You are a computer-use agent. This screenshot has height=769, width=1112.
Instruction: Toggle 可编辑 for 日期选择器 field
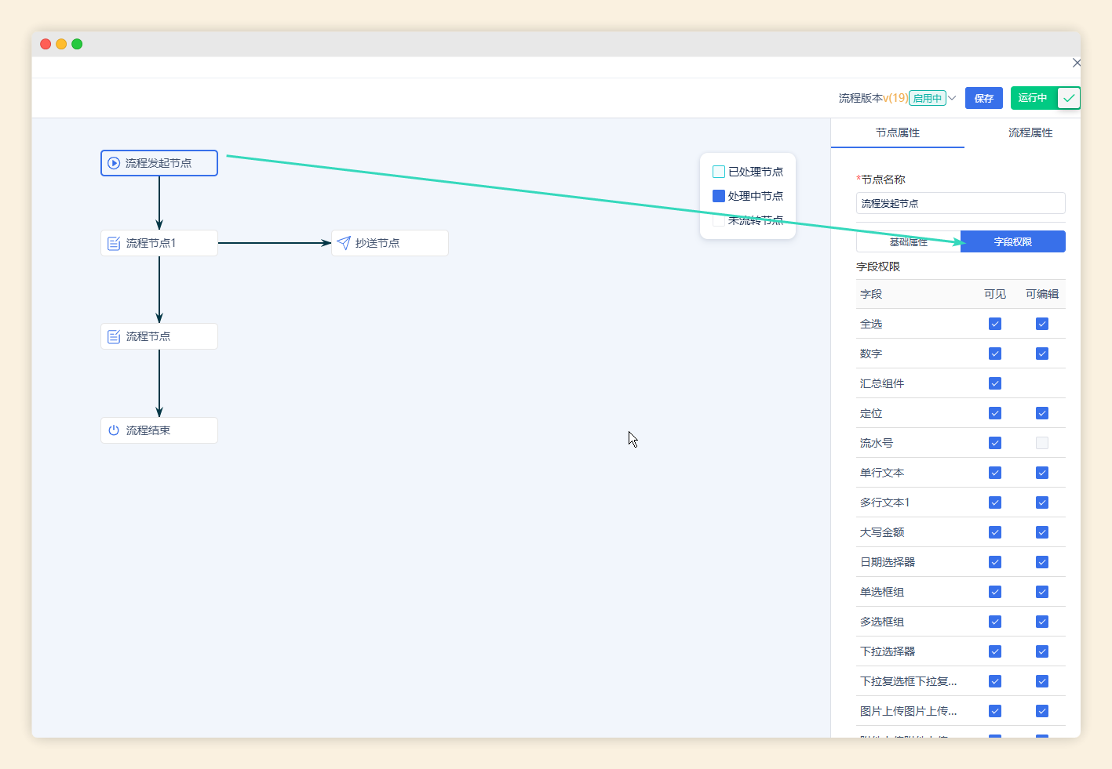(x=1041, y=562)
